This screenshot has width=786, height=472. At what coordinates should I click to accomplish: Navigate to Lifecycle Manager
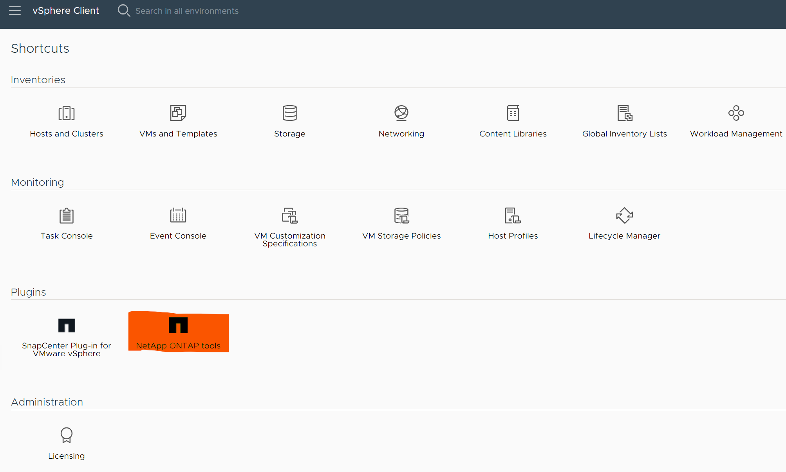[624, 223]
